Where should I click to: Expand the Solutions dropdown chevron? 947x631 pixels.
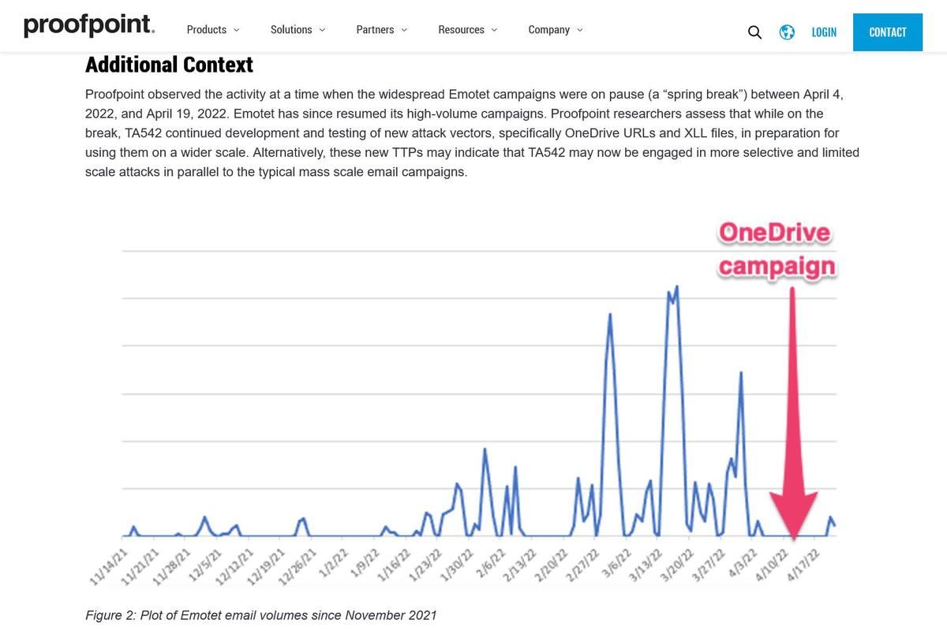(x=322, y=30)
